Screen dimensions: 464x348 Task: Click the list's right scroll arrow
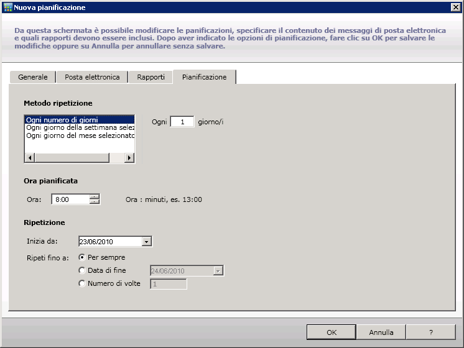[x=129, y=158]
